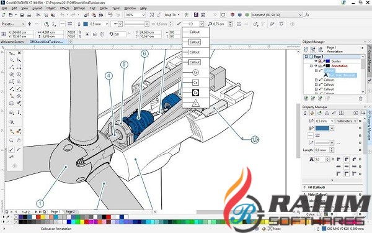The width and height of the screenshot is (372, 233).
Task: Open the Presets dropdown
Action: pos(13,24)
